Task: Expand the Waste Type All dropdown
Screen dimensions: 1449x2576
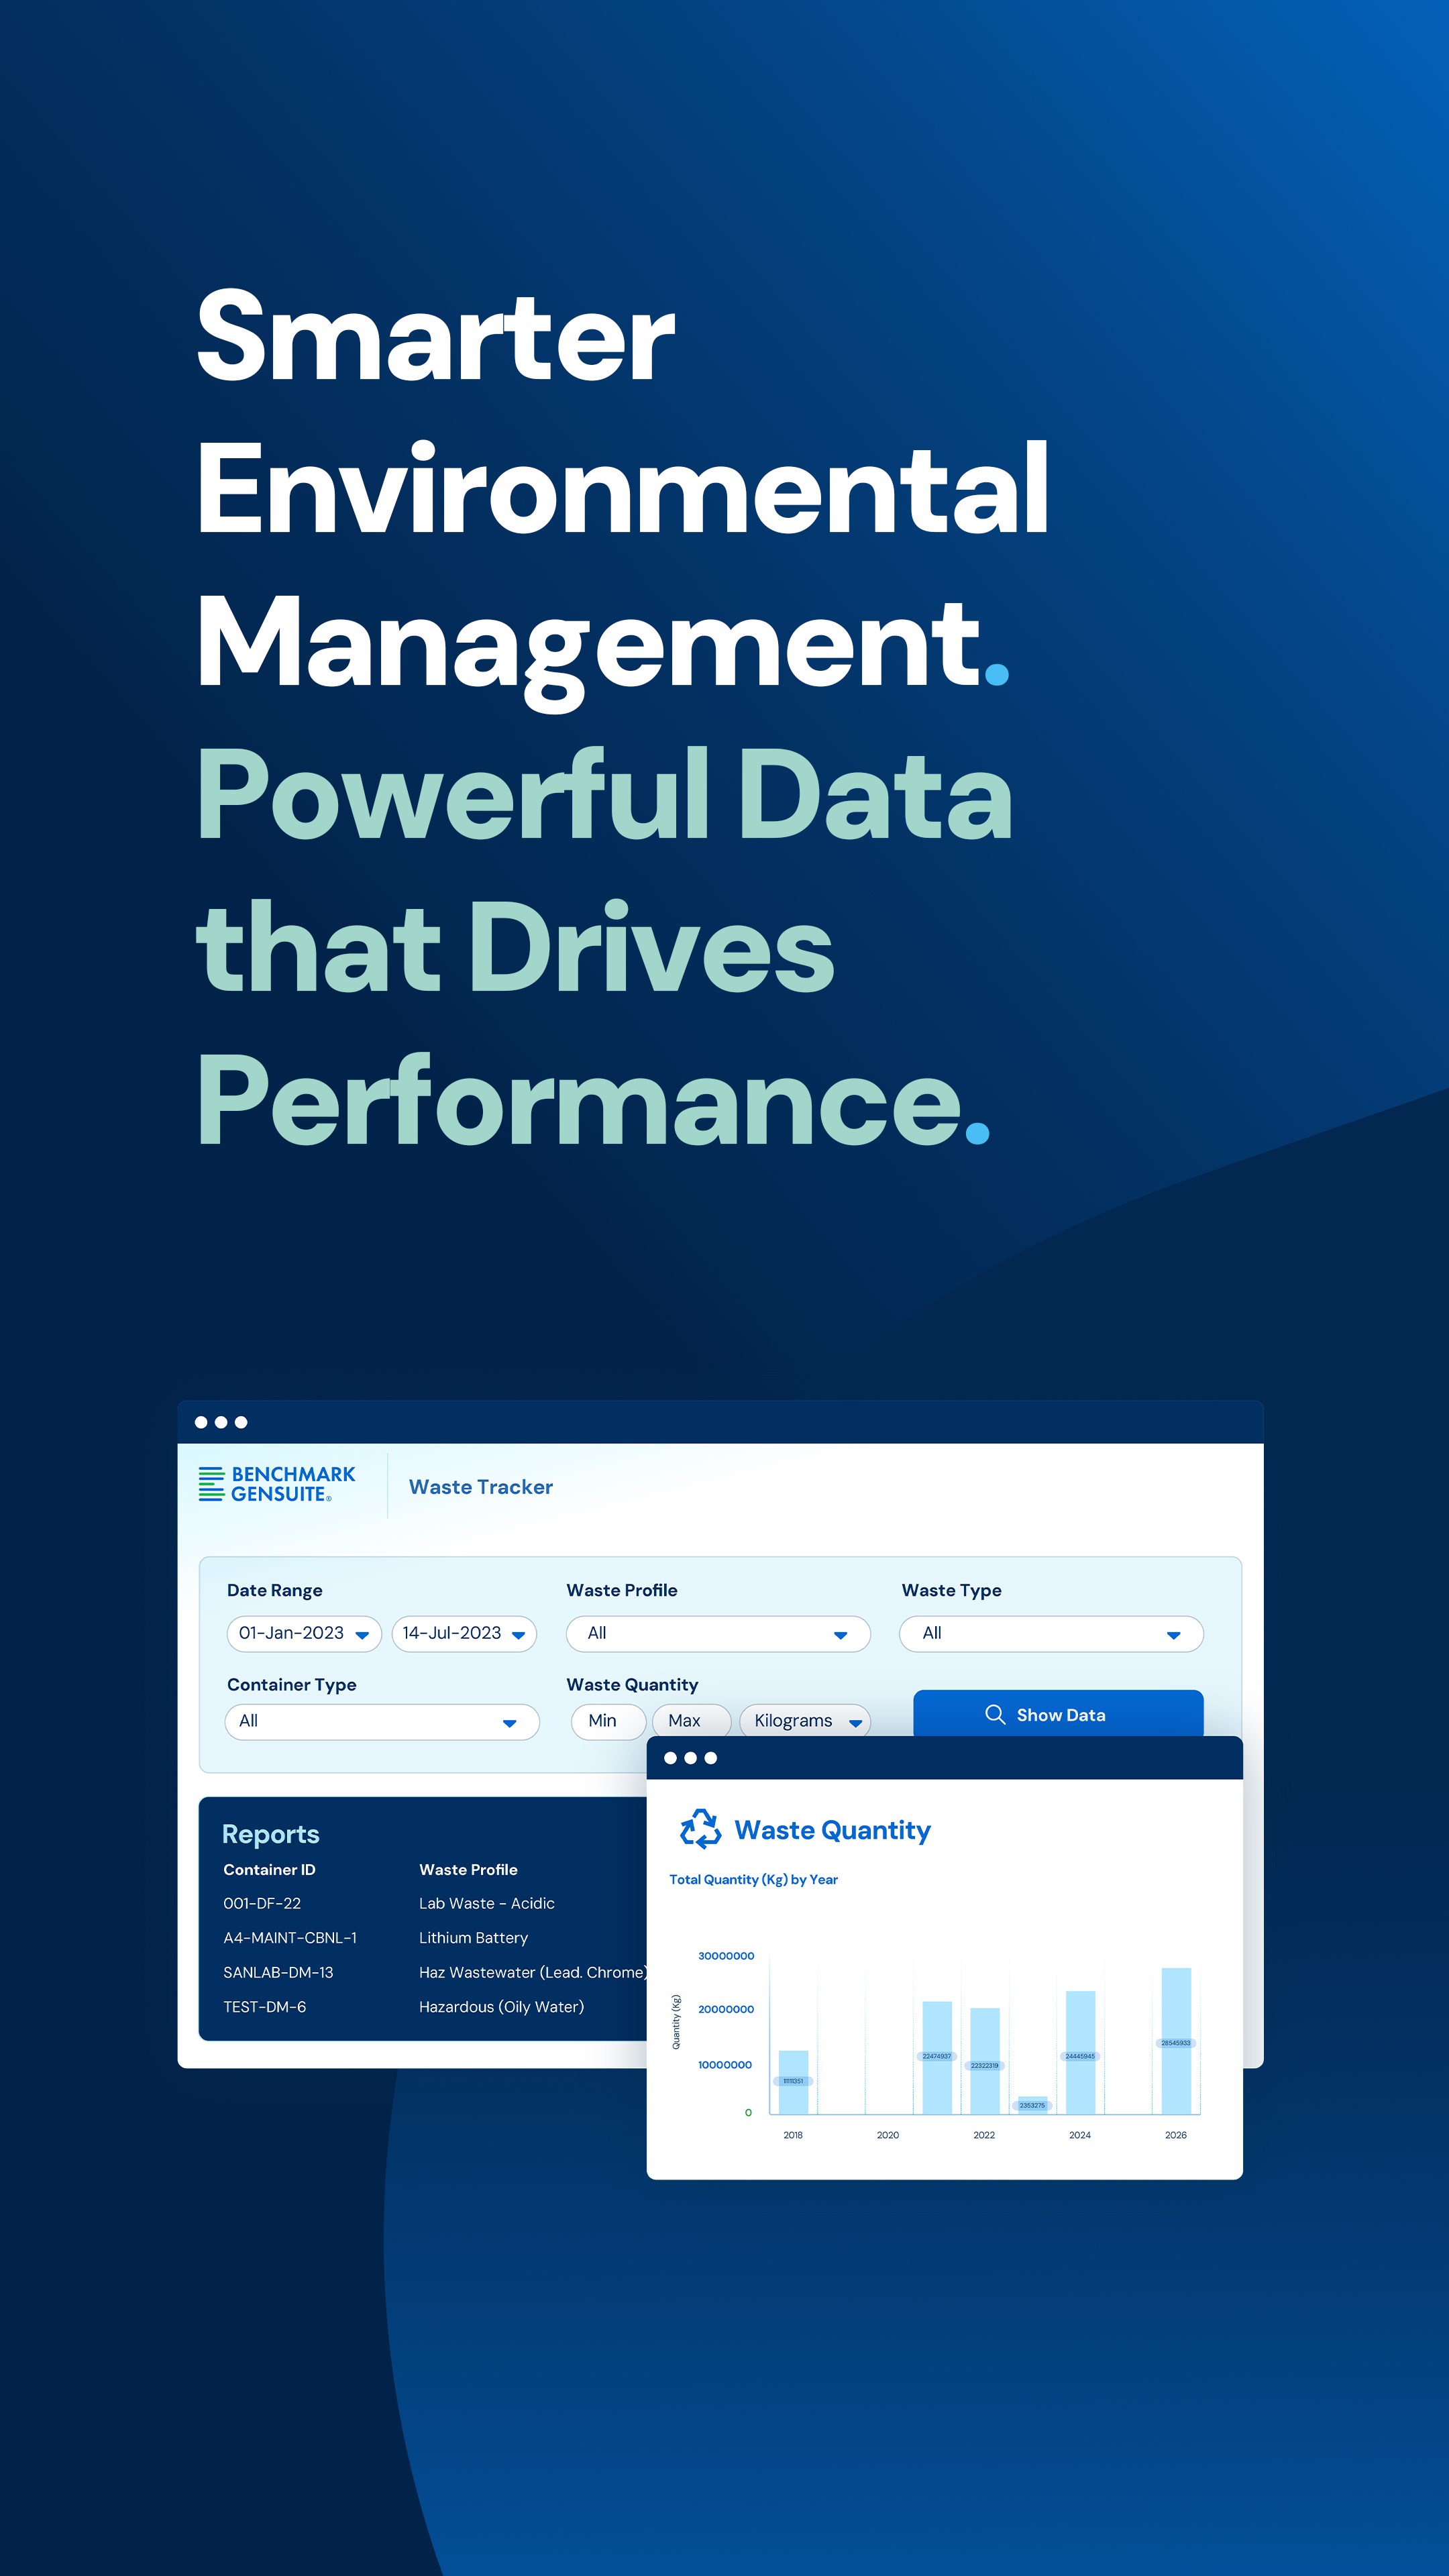Action: point(1051,1633)
